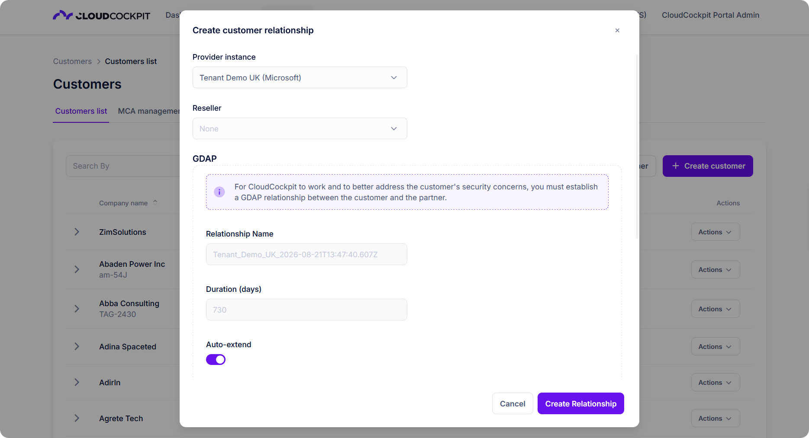
Task: Expand the Agrete Tech row chevron
Action: [77, 418]
